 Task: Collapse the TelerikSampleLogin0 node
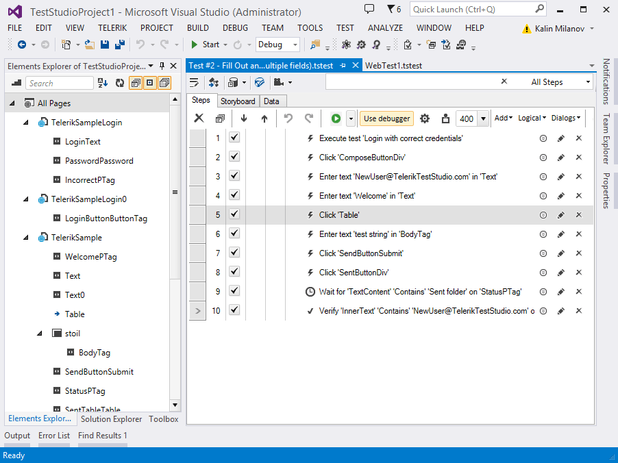[x=26, y=199]
